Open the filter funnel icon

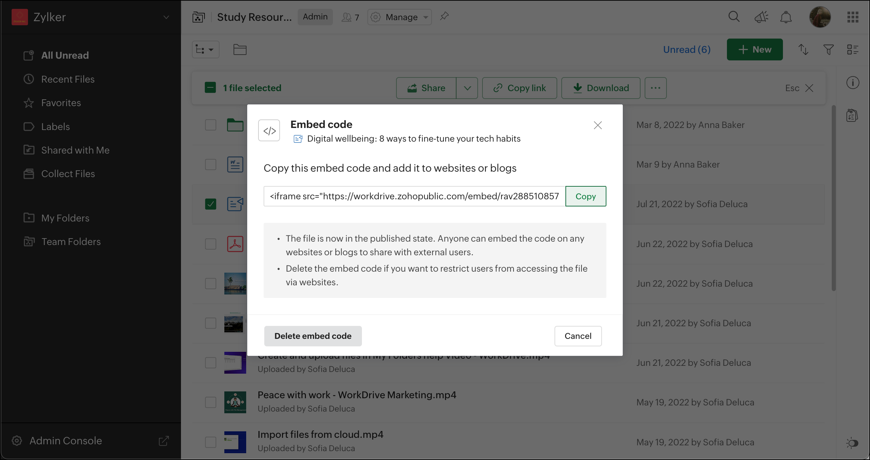828,49
